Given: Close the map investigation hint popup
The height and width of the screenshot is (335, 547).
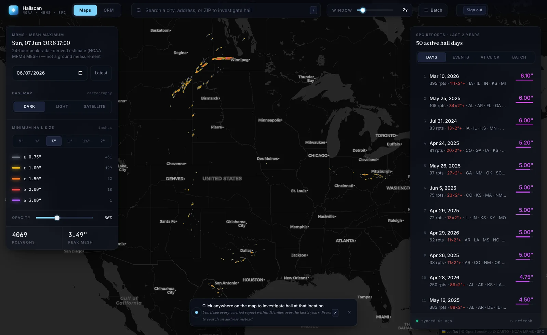Looking at the screenshot, I should click(x=349, y=312).
